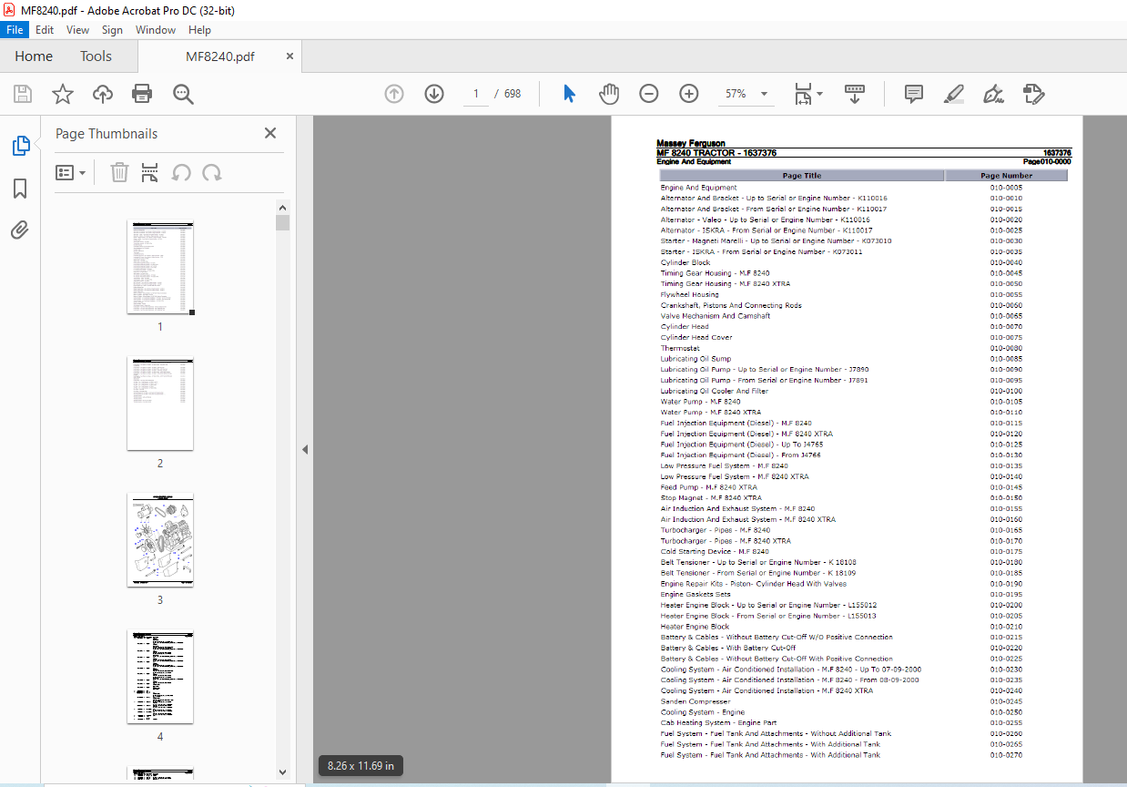Click thumbnails scrollbar up arrow
Viewport: 1127px width, 787px height.
point(282,207)
